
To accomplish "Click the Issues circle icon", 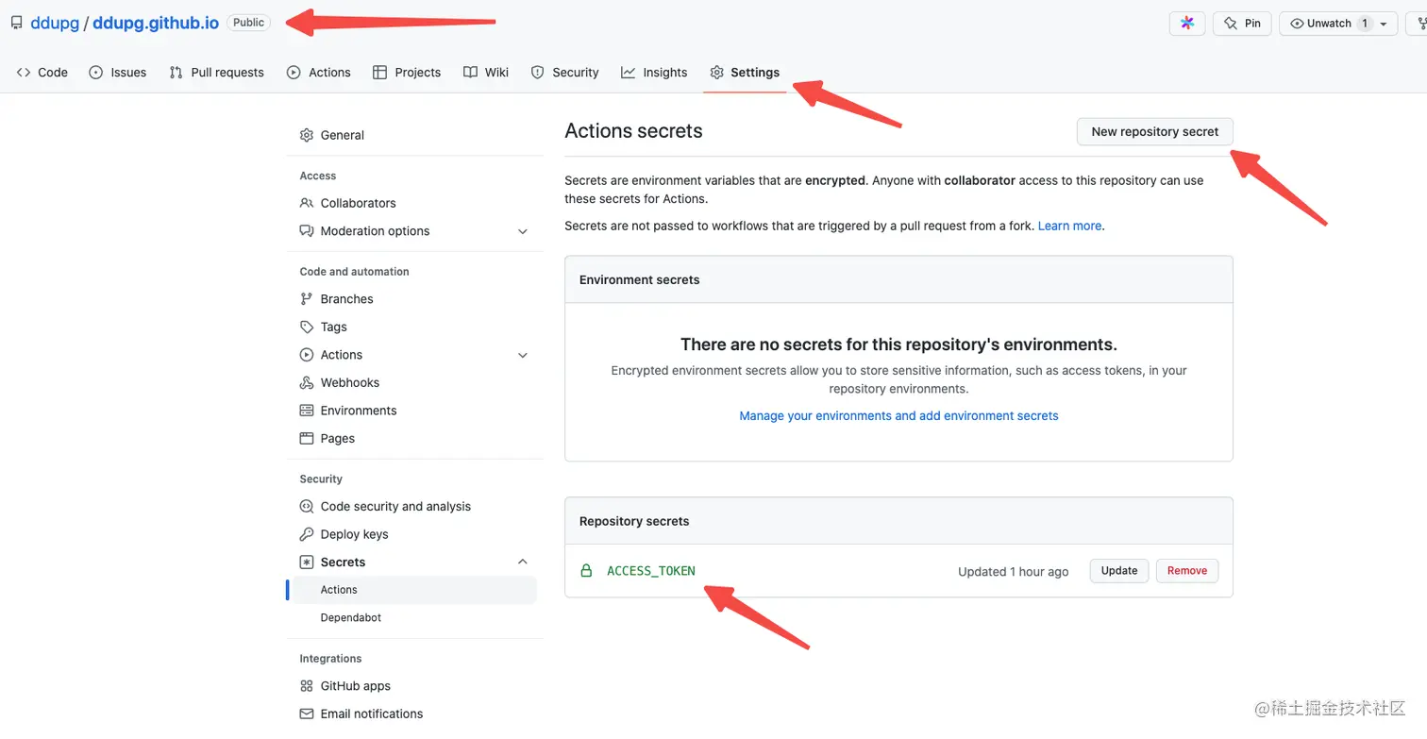I will [x=95, y=73].
